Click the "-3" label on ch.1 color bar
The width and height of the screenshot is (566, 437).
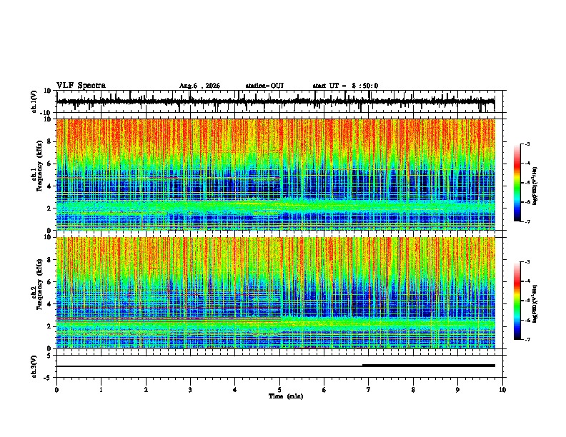(x=527, y=144)
